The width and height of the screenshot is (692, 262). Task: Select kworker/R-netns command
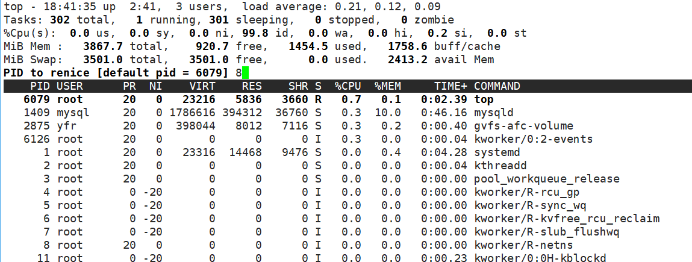(523, 245)
